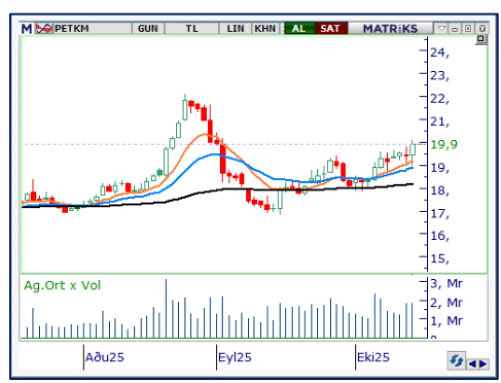Click the small square pane icon above price axis
The height and width of the screenshot is (383, 501).
(481, 39)
